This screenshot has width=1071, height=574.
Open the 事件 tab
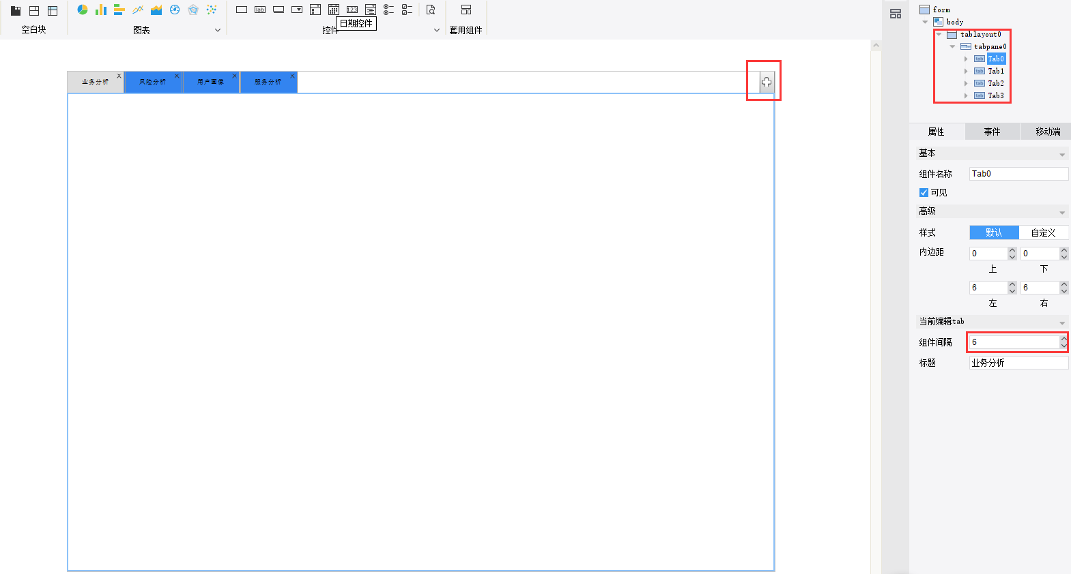tap(993, 132)
